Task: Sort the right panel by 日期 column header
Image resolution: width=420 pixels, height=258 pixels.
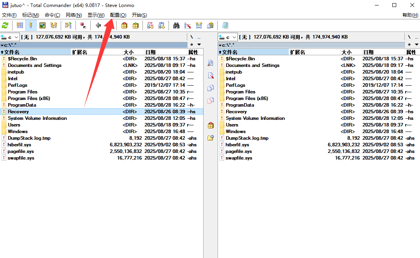Action: pos(368,52)
